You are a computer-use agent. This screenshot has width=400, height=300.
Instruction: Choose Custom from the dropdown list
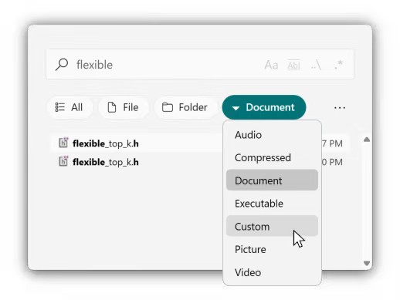[x=272, y=226]
